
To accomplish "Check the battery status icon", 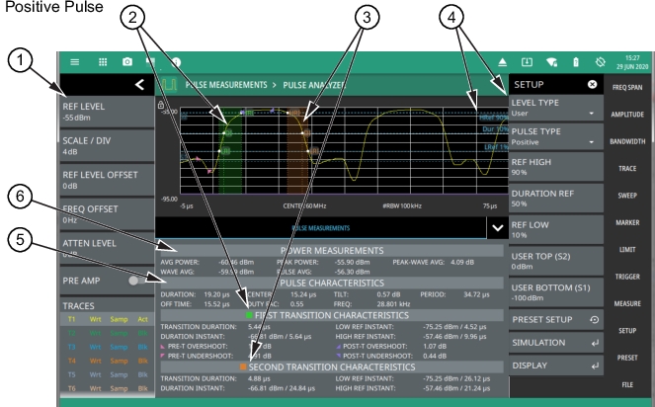I will pyautogui.click(x=576, y=60).
